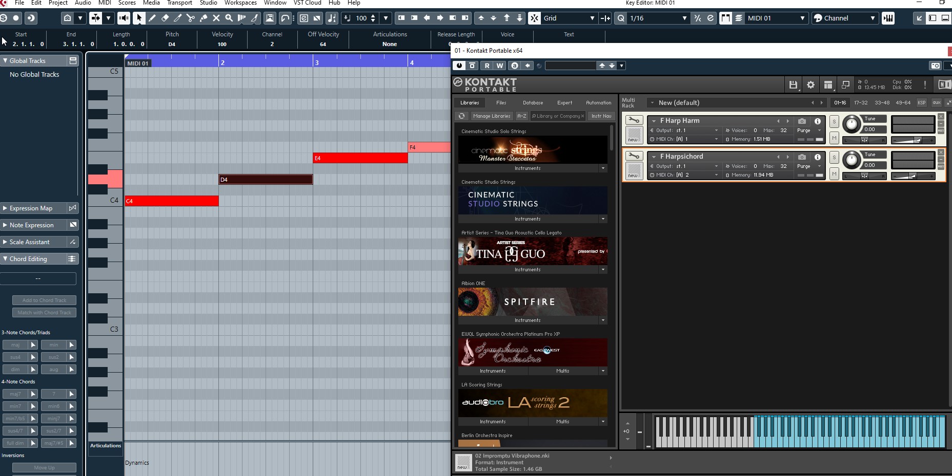Select the Draw pencil tool
The width and height of the screenshot is (952, 476).
pos(152,18)
